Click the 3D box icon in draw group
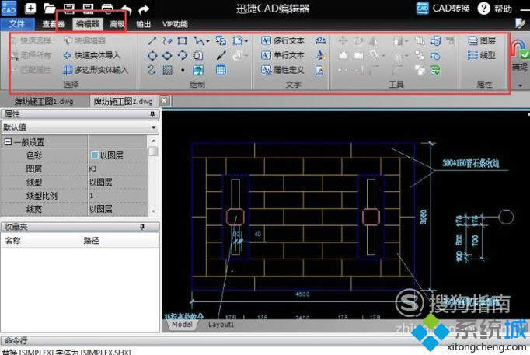Image resolution: width=530 pixels, height=355 pixels. [198, 55]
